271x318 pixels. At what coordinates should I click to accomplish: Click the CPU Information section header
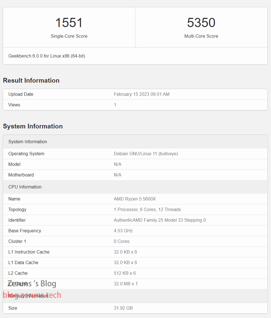[25, 187]
